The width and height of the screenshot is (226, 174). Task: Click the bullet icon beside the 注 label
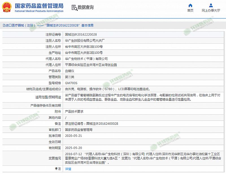click(x=56, y=168)
